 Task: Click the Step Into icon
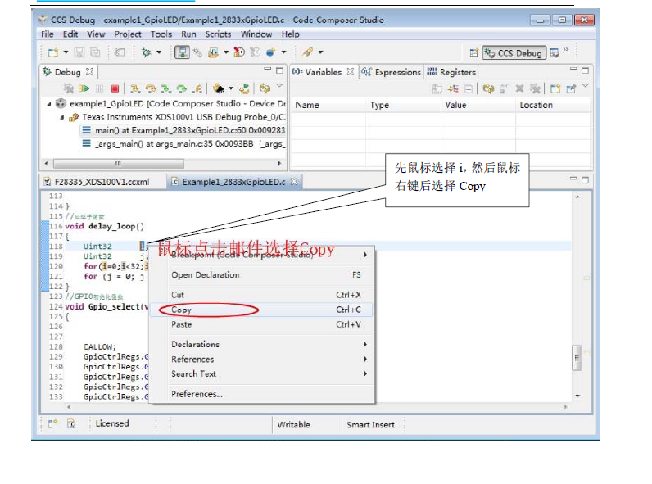point(134,88)
